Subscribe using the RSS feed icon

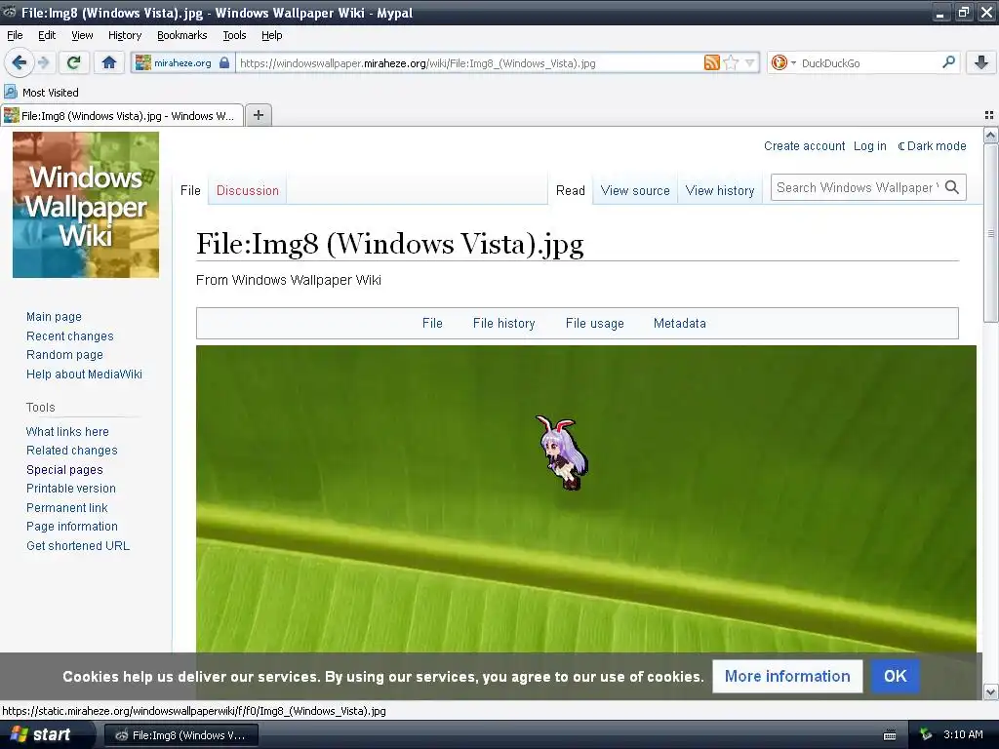pyautogui.click(x=711, y=62)
